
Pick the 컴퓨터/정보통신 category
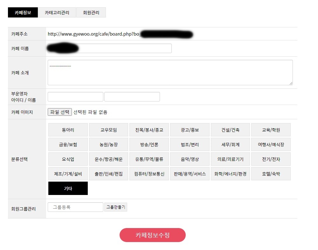click(x=149, y=174)
